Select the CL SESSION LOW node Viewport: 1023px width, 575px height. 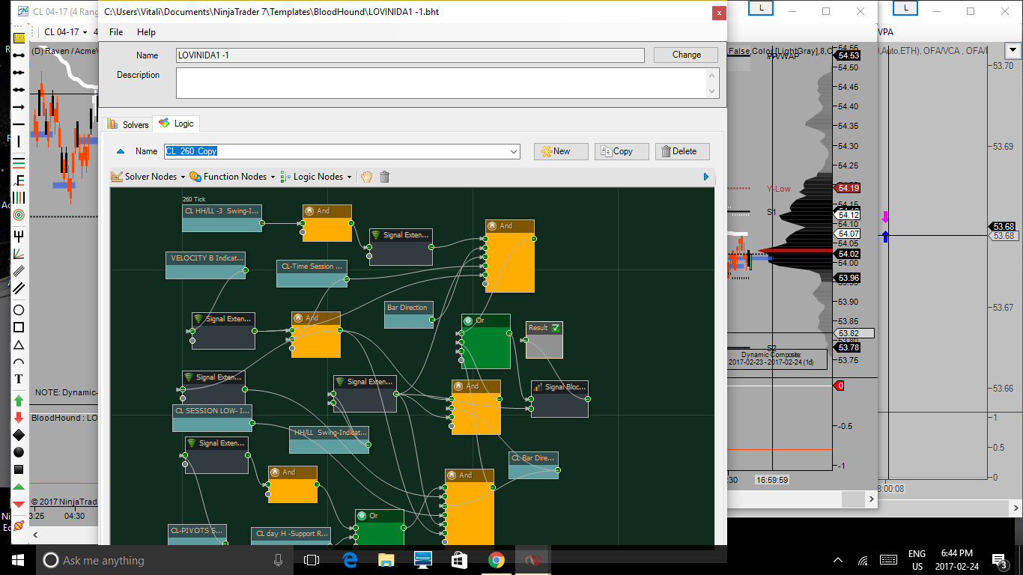tap(212, 418)
